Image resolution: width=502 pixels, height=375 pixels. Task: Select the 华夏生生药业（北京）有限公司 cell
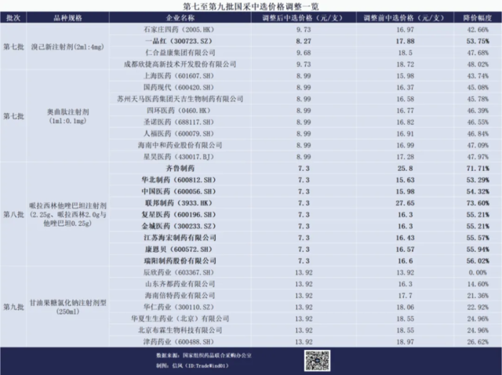click(x=180, y=319)
